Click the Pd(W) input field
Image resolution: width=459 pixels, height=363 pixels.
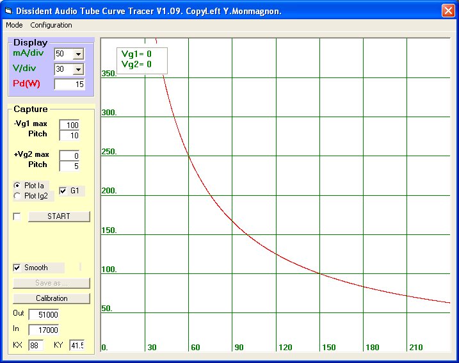click(x=70, y=85)
